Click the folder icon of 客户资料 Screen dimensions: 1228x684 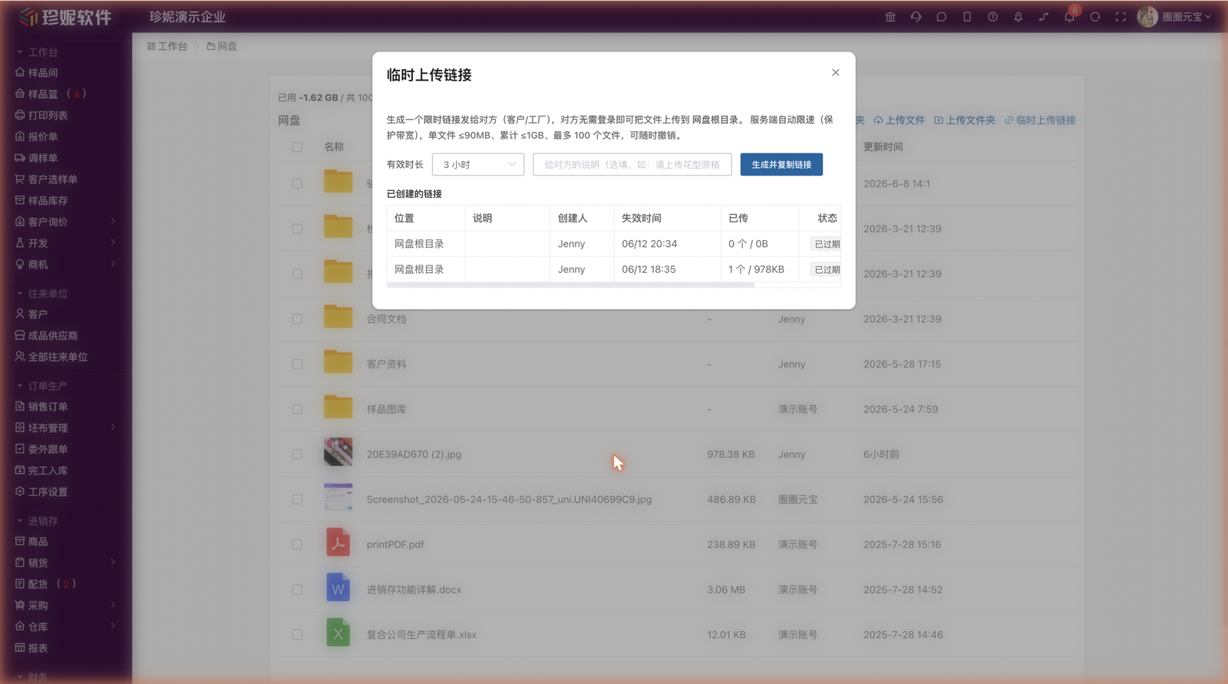[338, 362]
